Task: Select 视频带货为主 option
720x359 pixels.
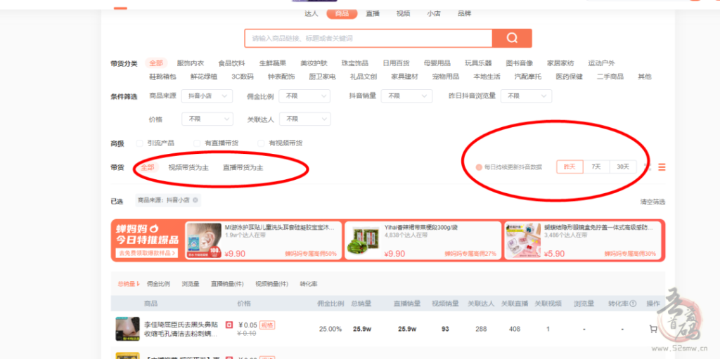Action: (188, 168)
